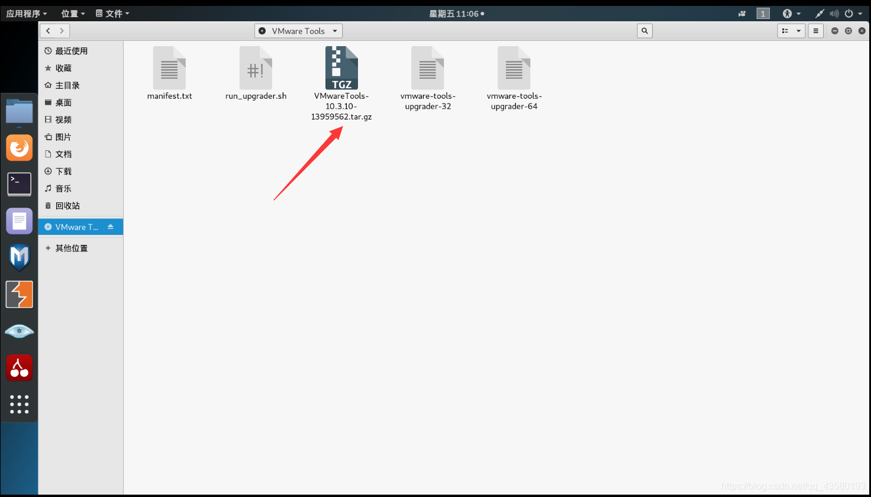871x497 pixels.
Task: Open the Applications (应用程序) menu
Action: [x=27, y=14]
